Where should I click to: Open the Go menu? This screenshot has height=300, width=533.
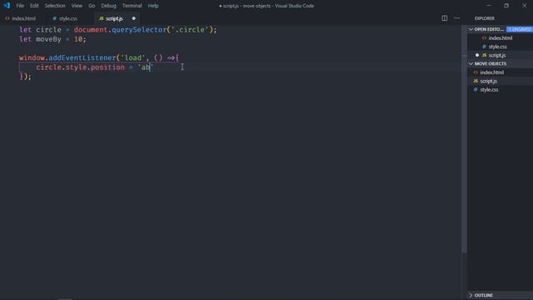pyautogui.click(x=92, y=6)
